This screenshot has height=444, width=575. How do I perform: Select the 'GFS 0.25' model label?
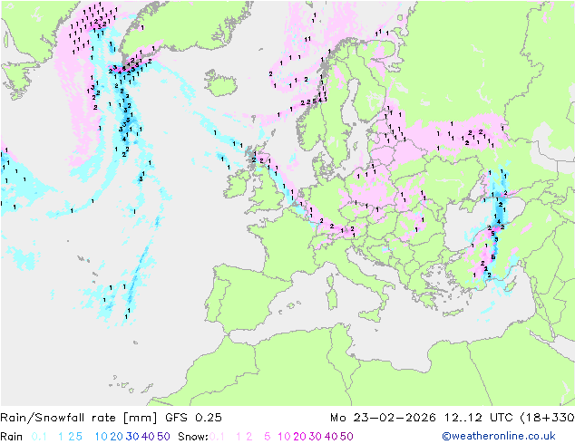tap(193, 418)
